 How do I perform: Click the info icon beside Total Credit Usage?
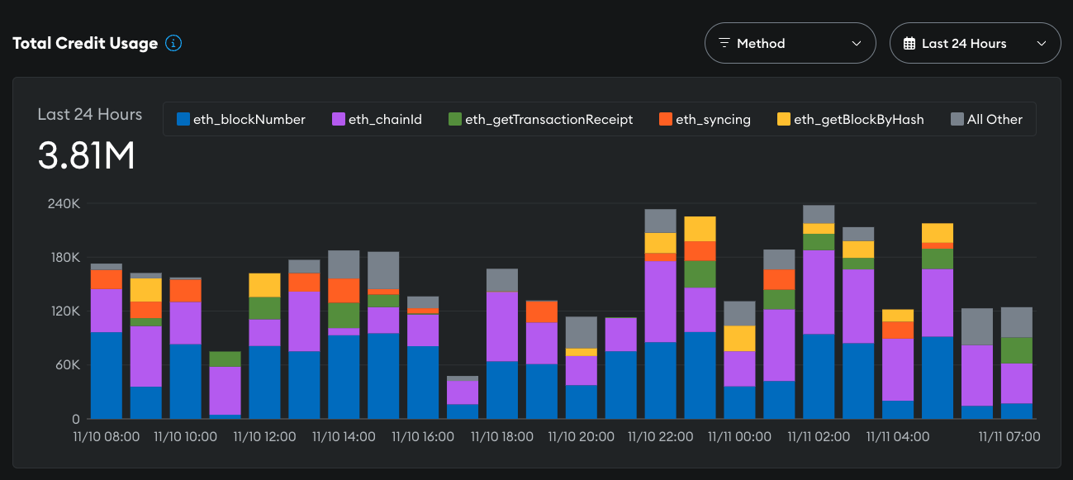173,44
